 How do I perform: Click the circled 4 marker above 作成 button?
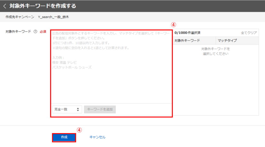point(79,130)
